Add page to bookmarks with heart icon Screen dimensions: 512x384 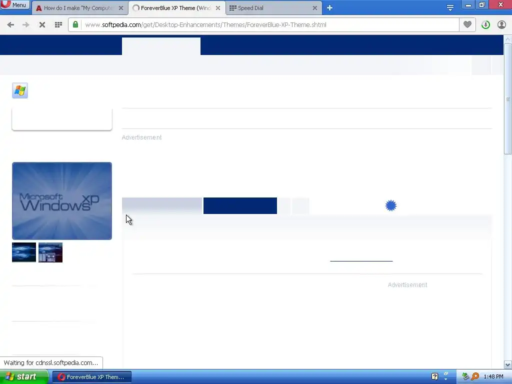(x=467, y=24)
